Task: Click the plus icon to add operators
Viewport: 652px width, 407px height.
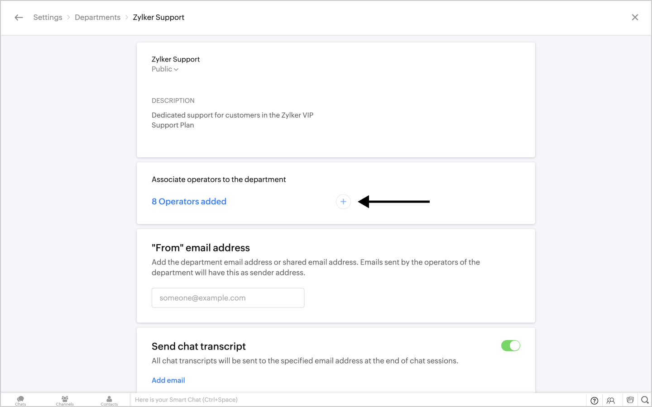Action: click(x=343, y=202)
